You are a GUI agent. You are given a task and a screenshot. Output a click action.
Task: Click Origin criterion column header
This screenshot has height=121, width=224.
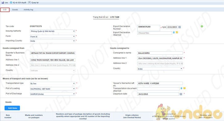click(132, 116)
